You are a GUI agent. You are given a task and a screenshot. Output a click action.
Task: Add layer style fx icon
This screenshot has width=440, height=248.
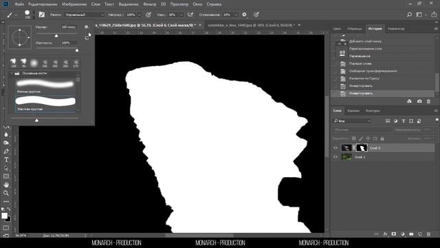point(385,234)
